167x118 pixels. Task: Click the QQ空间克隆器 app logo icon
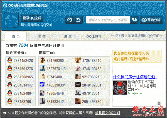click(x=5, y=5)
